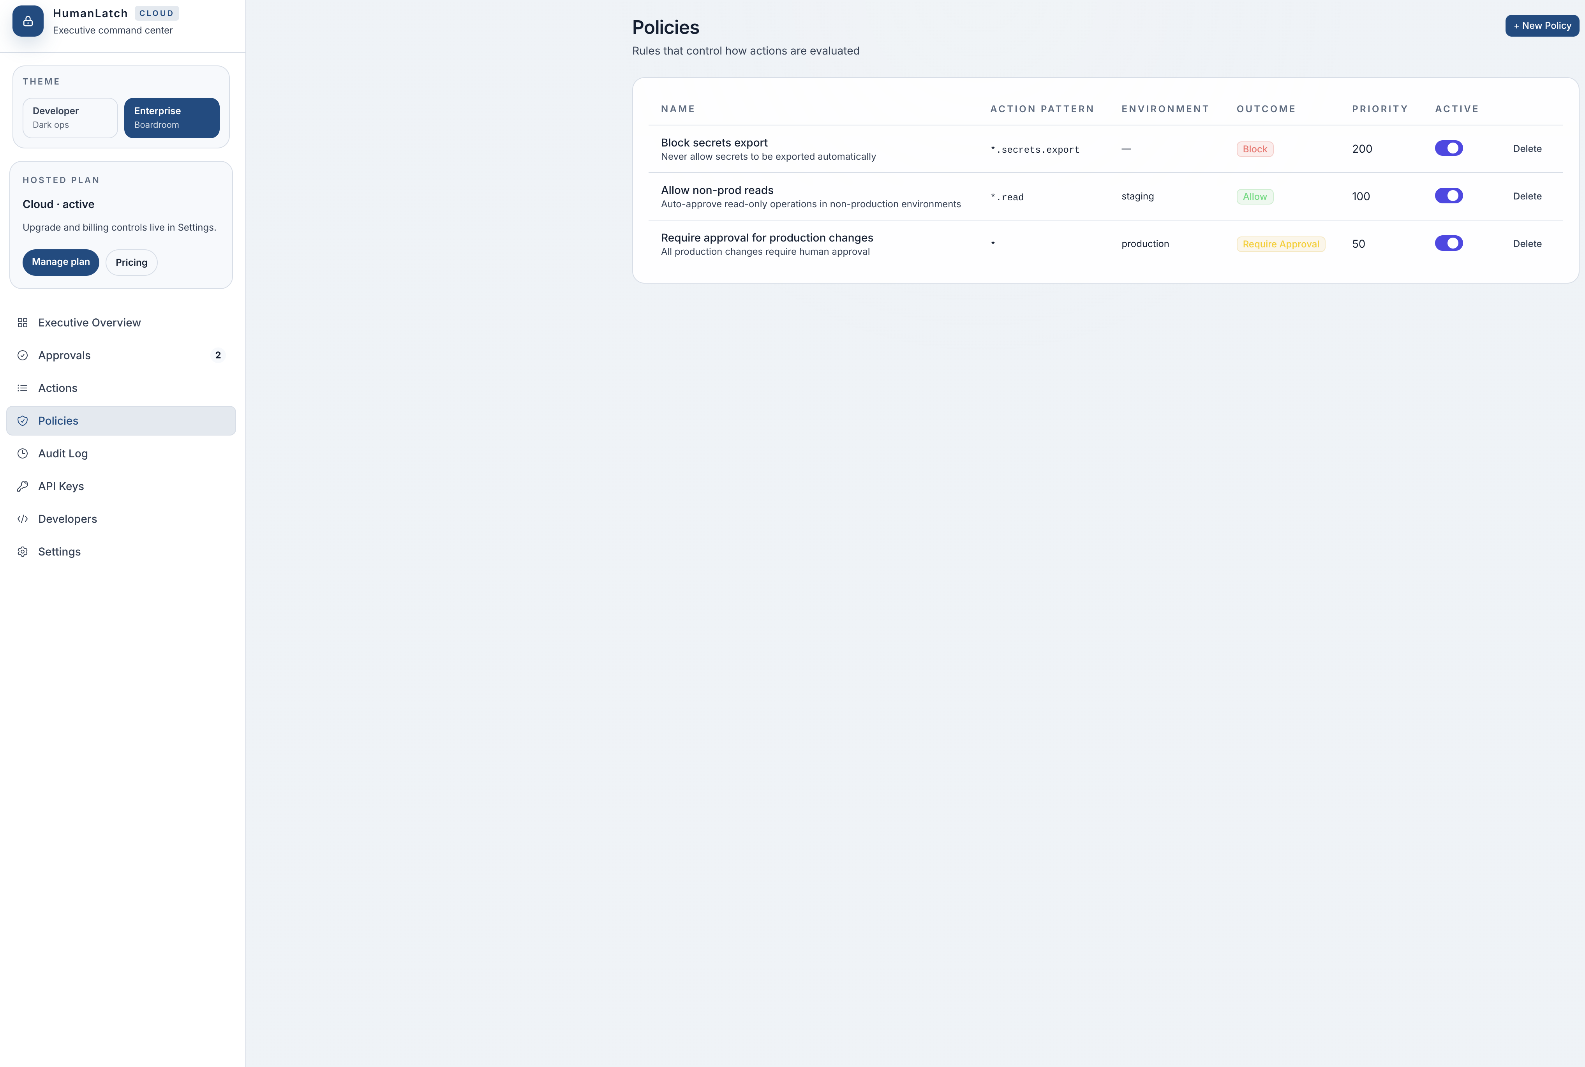
Task: Click the API Keys key icon
Action: 23,486
